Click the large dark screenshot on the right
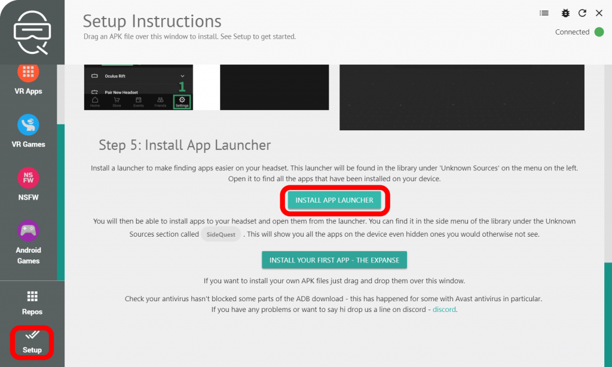This screenshot has height=367, width=612. coord(461,97)
